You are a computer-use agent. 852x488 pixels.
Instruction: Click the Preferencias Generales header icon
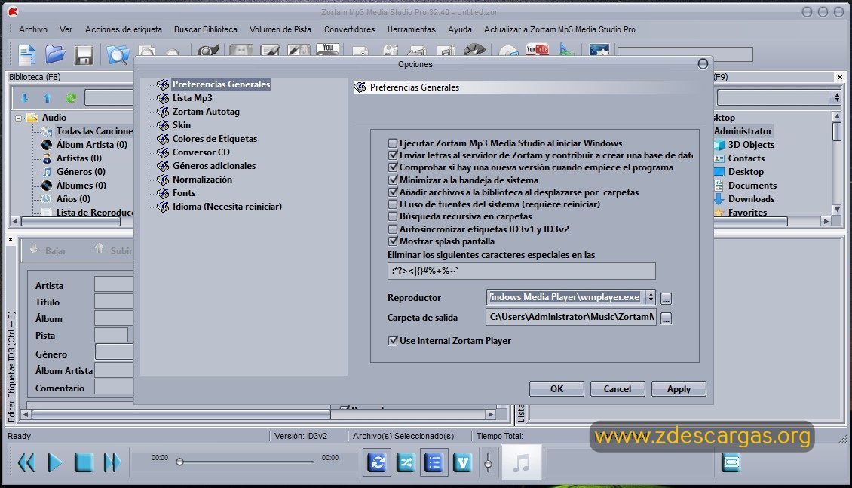click(360, 87)
